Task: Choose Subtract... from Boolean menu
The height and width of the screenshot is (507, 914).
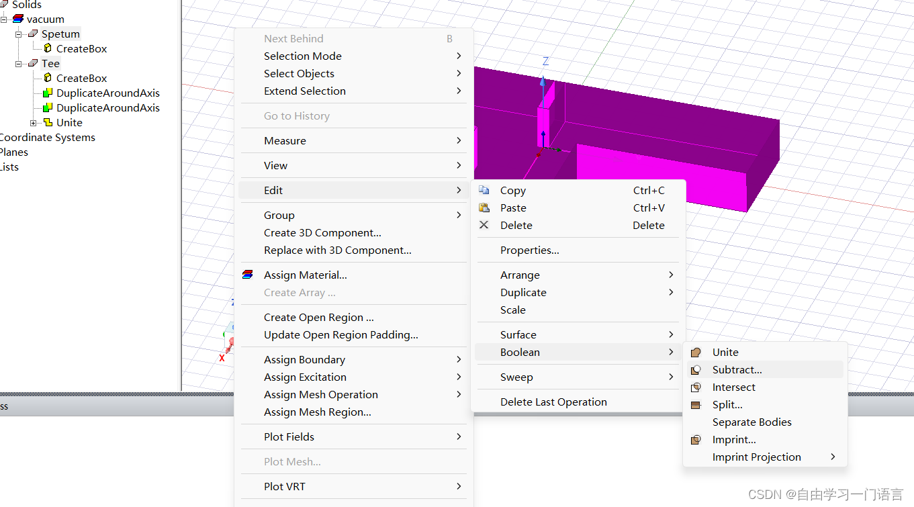Action: tap(765, 369)
